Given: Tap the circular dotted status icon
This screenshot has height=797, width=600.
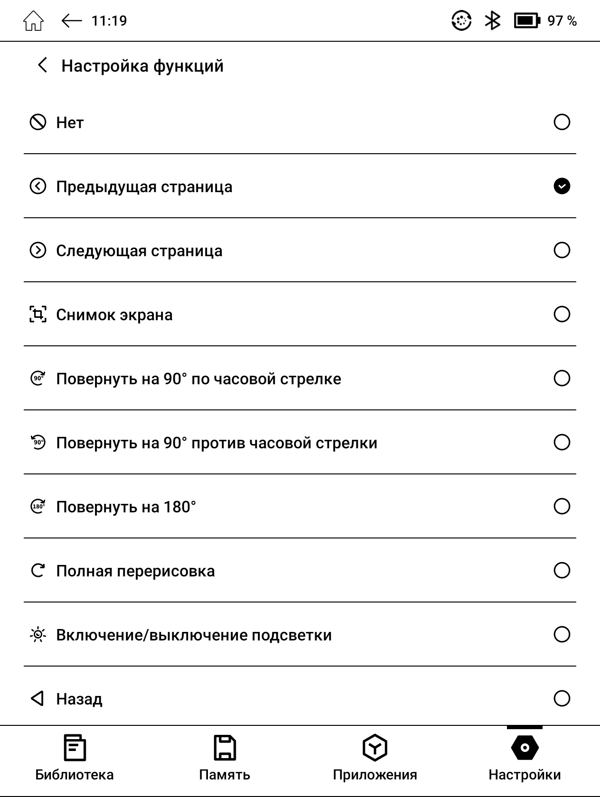Looking at the screenshot, I should pos(461,21).
